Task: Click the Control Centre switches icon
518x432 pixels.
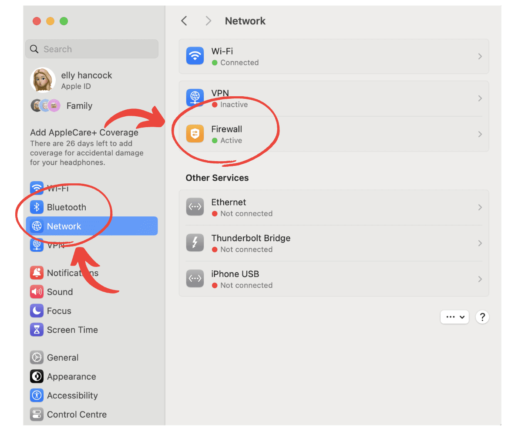Action: coord(37,414)
